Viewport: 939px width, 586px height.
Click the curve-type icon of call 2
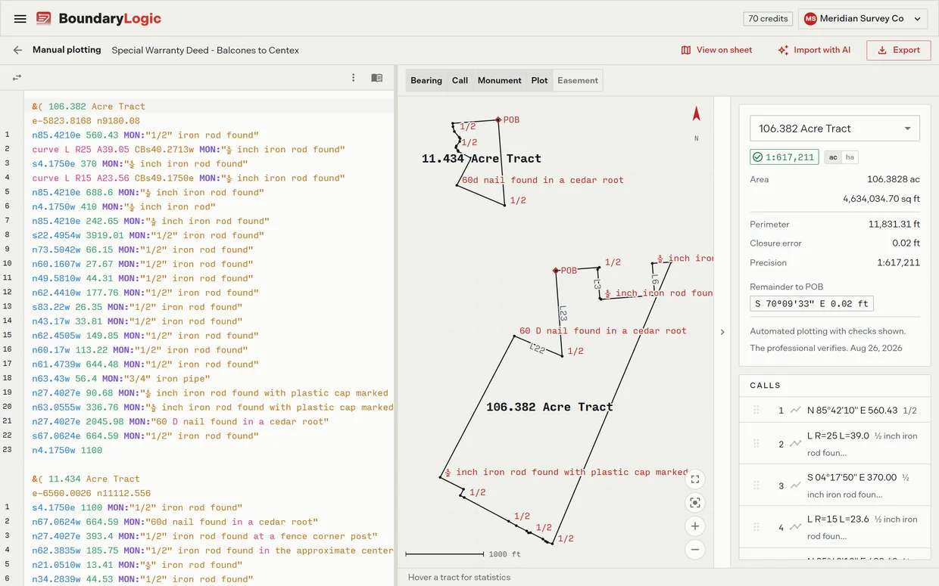pos(795,445)
